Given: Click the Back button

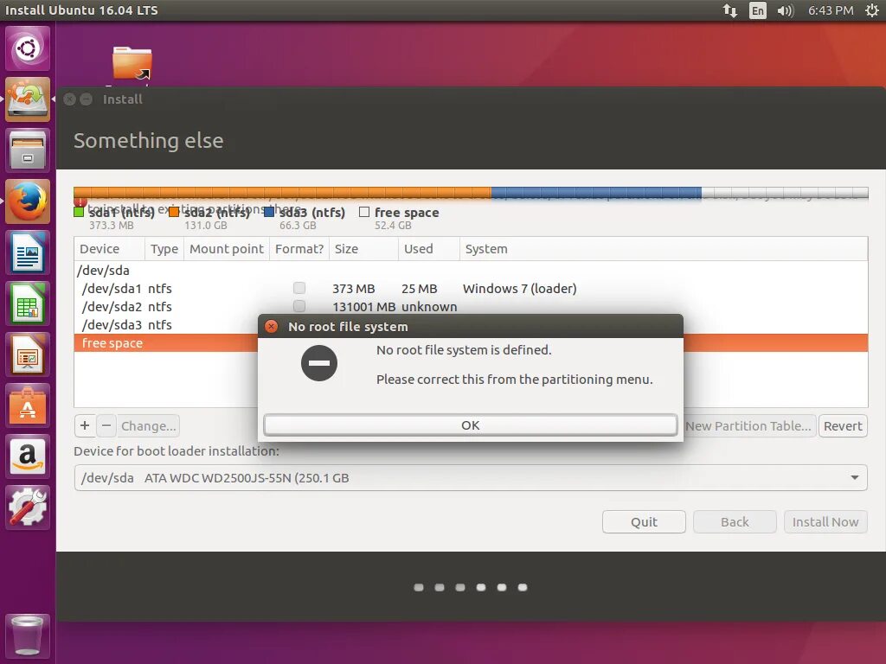Looking at the screenshot, I should [735, 521].
